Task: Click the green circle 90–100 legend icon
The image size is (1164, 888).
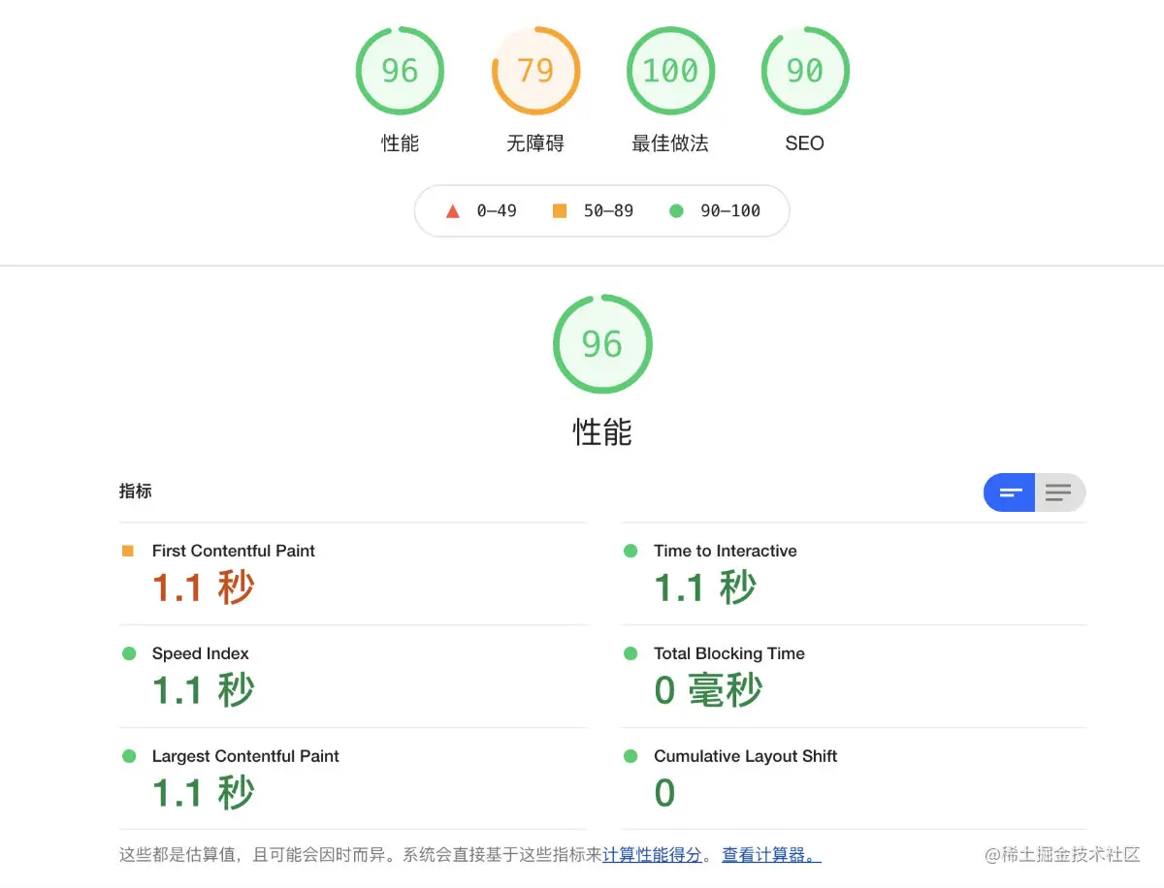Action: 676,210
